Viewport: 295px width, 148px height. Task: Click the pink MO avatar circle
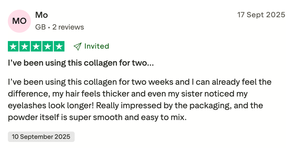point(19,21)
